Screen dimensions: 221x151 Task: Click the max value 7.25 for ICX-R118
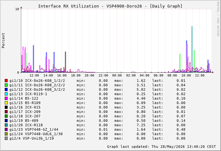[x=141, y=125]
